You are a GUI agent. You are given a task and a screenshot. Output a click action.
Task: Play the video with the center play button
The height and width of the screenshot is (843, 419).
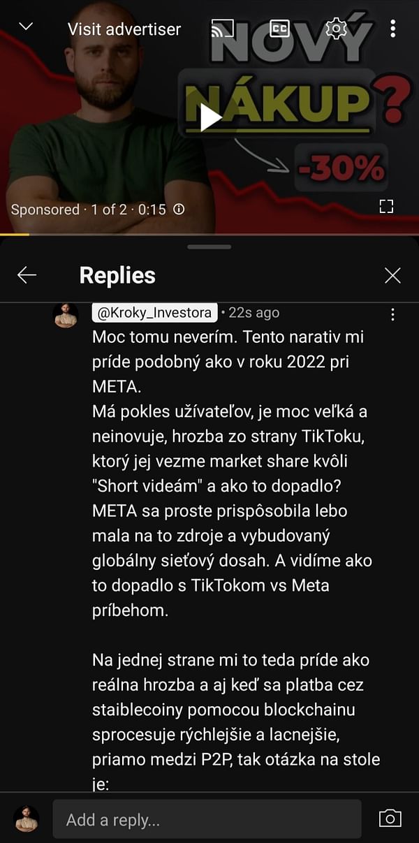click(x=209, y=117)
